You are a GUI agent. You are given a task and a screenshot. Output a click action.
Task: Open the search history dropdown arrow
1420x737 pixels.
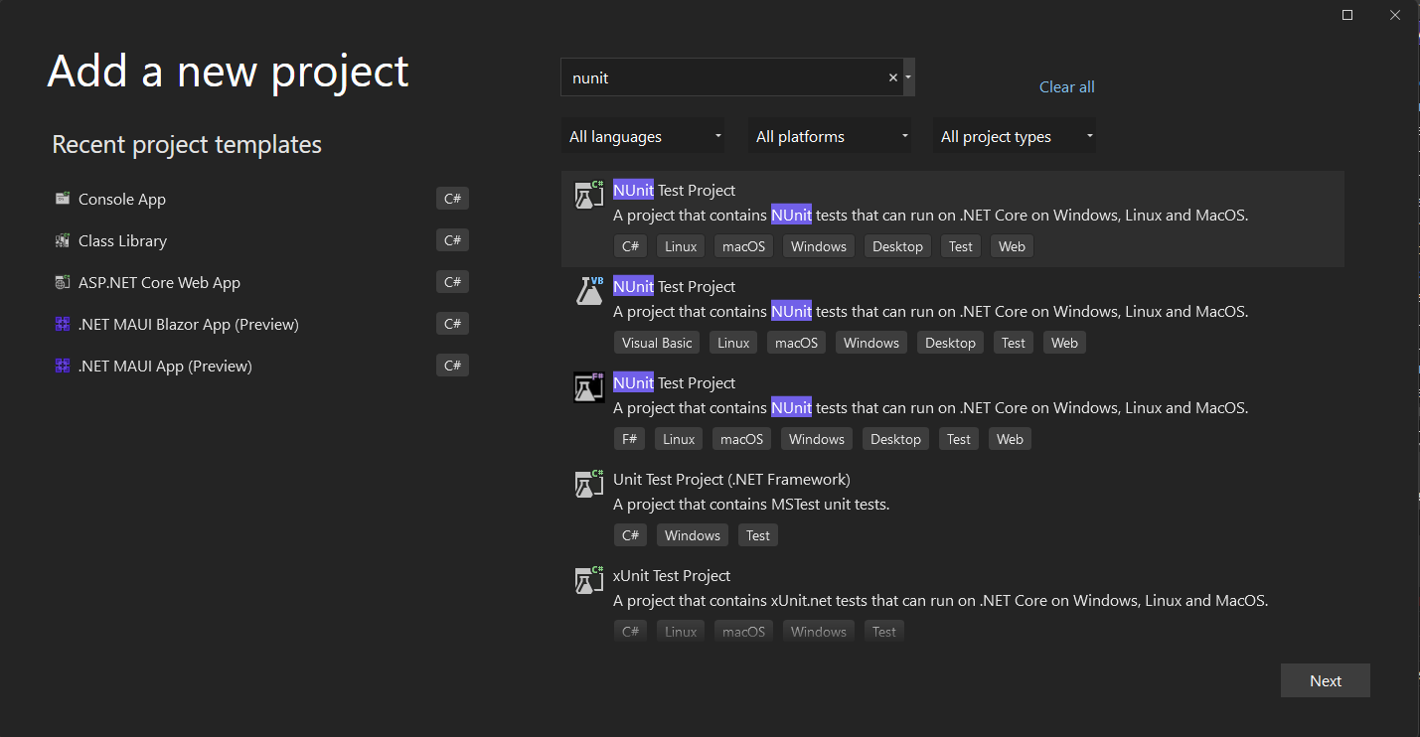908,77
